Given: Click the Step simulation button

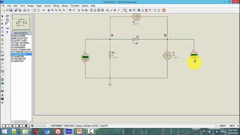Looking at the screenshot, I should [12, 126].
